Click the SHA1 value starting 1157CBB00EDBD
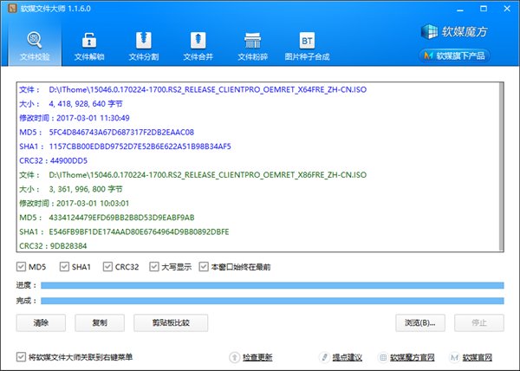The image size is (520, 371). pyautogui.click(x=140, y=146)
